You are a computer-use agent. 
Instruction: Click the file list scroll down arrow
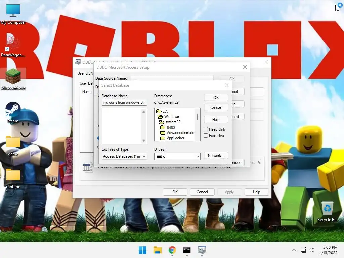(144, 141)
